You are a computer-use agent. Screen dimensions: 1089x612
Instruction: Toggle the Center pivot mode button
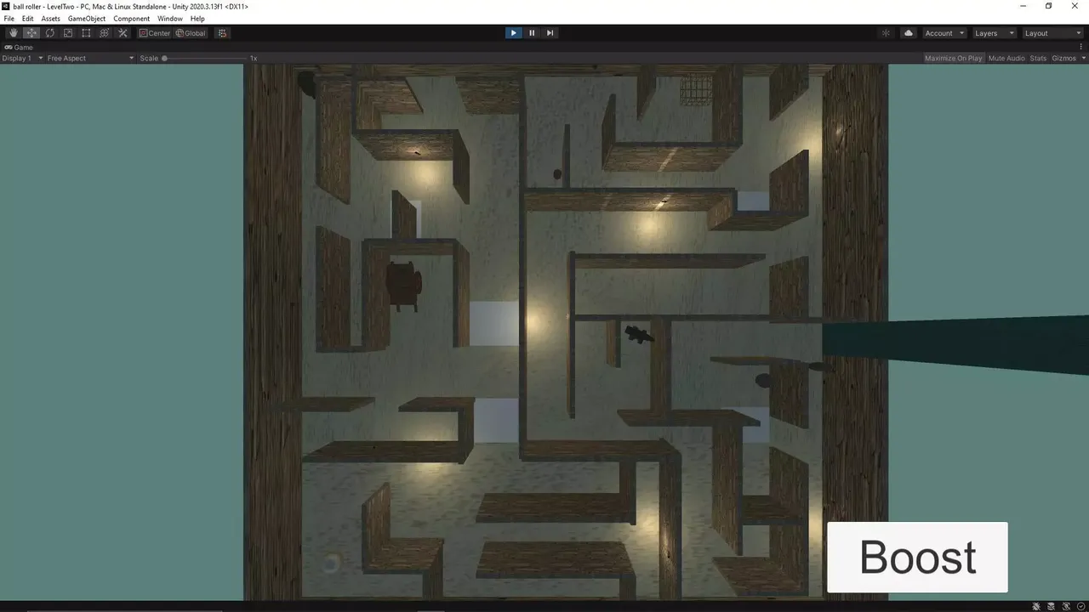pos(155,33)
